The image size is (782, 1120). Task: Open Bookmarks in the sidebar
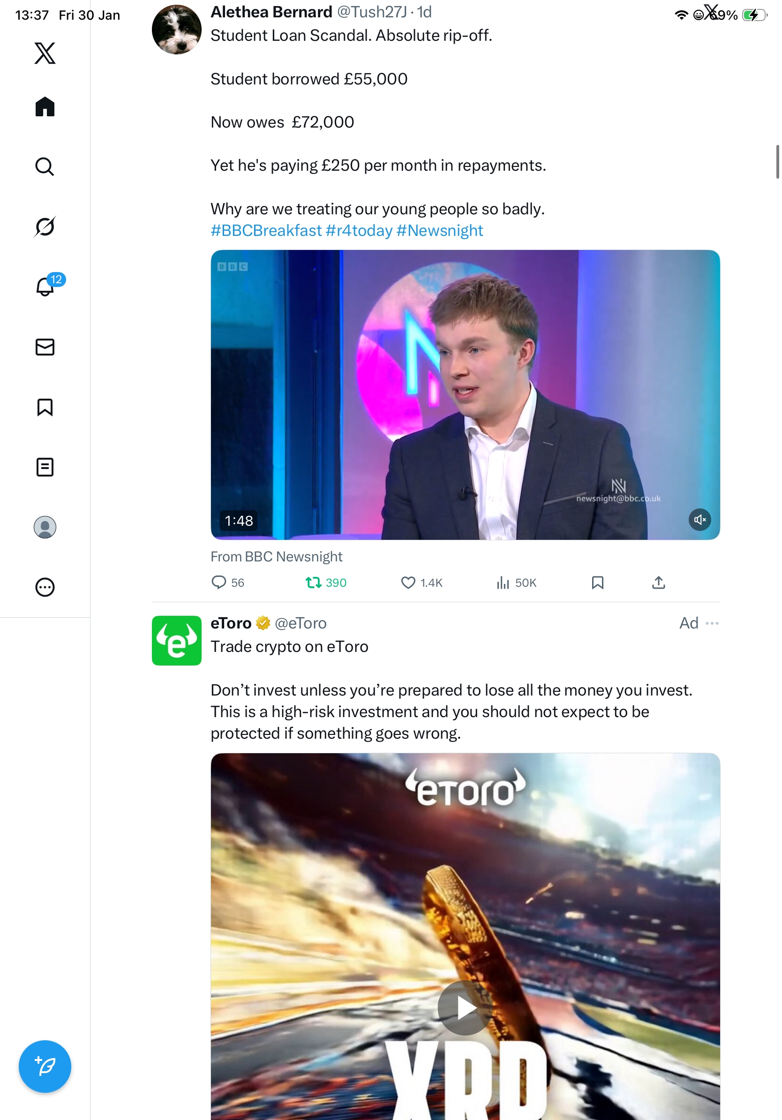45,407
